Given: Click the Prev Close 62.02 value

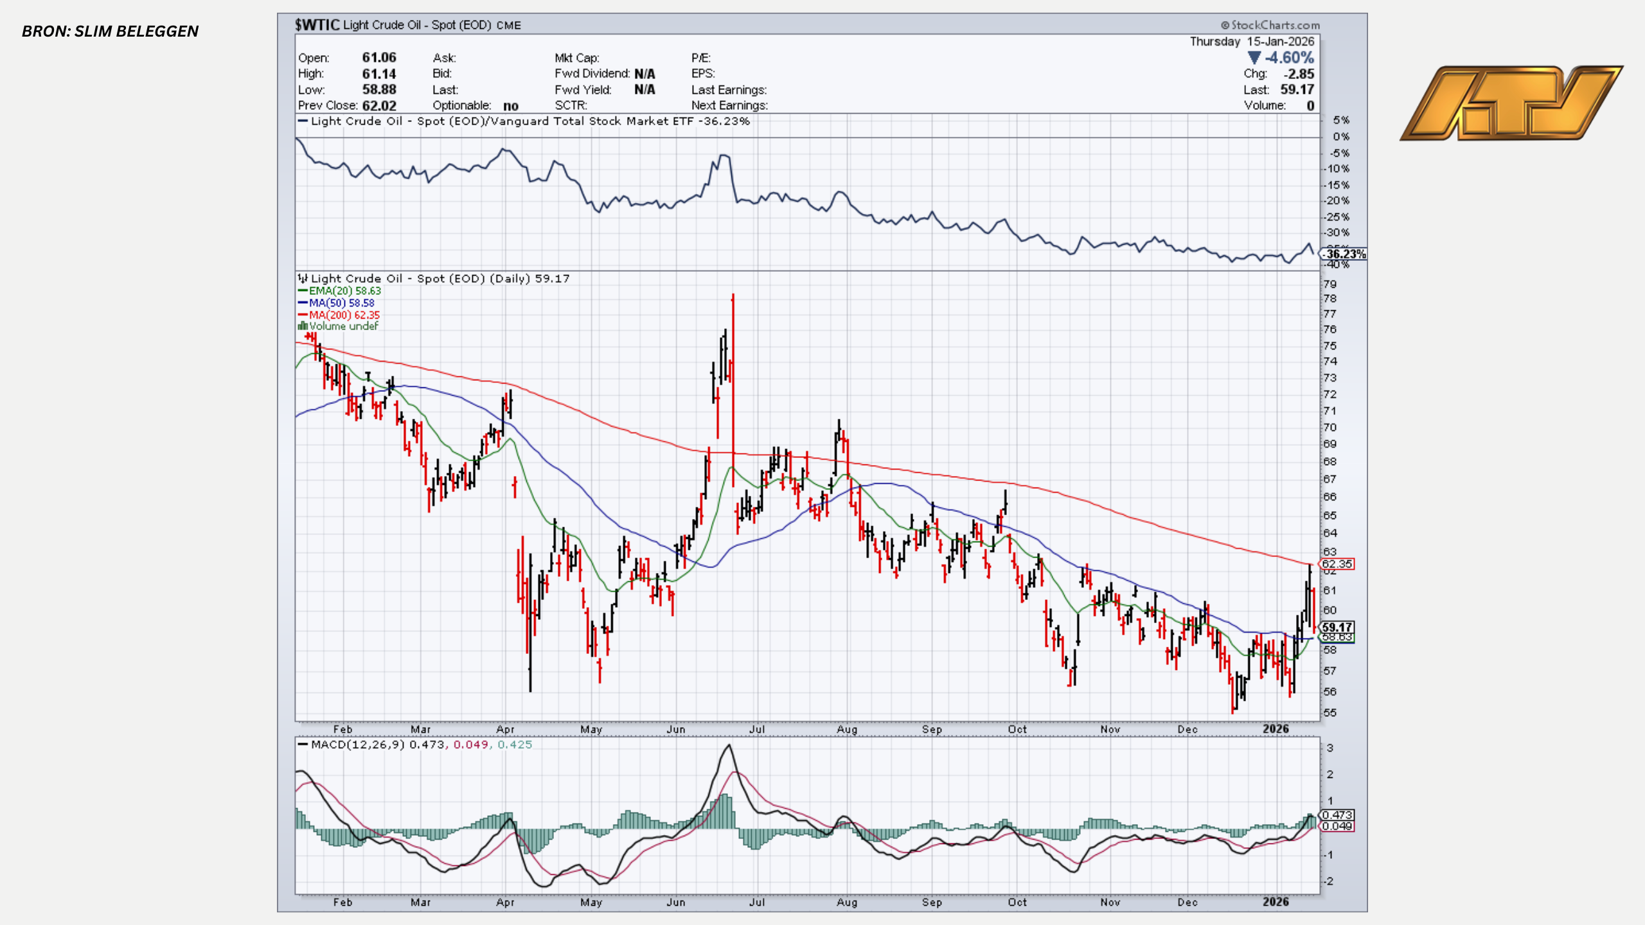Looking at the screenshot, I should (x=379, y=106).
